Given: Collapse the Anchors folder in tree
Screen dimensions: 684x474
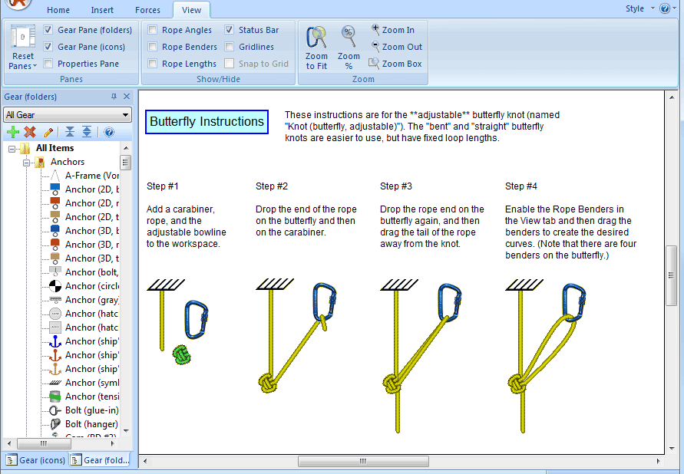Looking at the screenshot, I should point(27,163).
